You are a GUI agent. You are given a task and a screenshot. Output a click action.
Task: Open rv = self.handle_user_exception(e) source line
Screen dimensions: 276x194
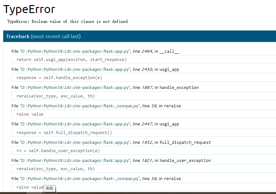coord(144,151)
